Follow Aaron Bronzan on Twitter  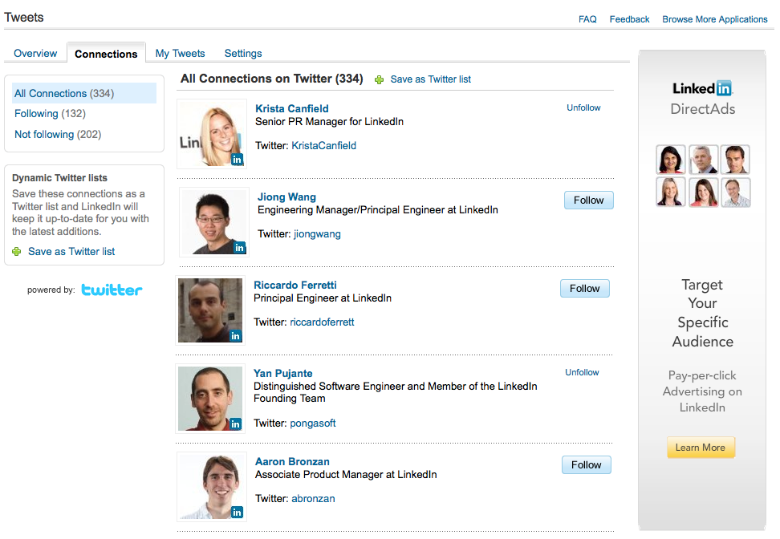tap(586, 465)
